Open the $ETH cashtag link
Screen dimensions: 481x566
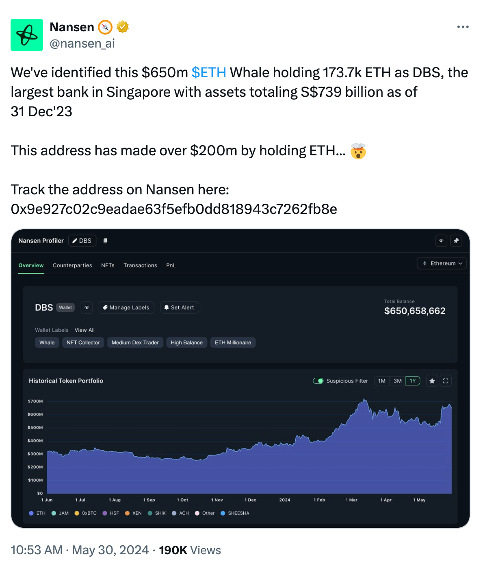tap(208, 72)
